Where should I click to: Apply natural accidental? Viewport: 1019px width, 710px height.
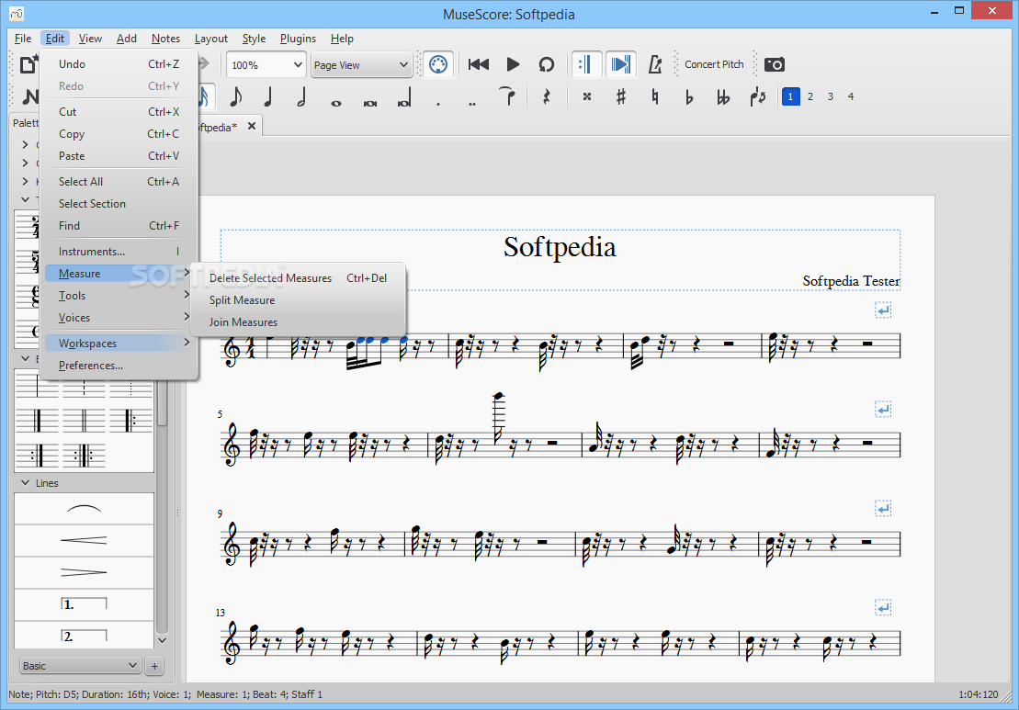(654, 96)
